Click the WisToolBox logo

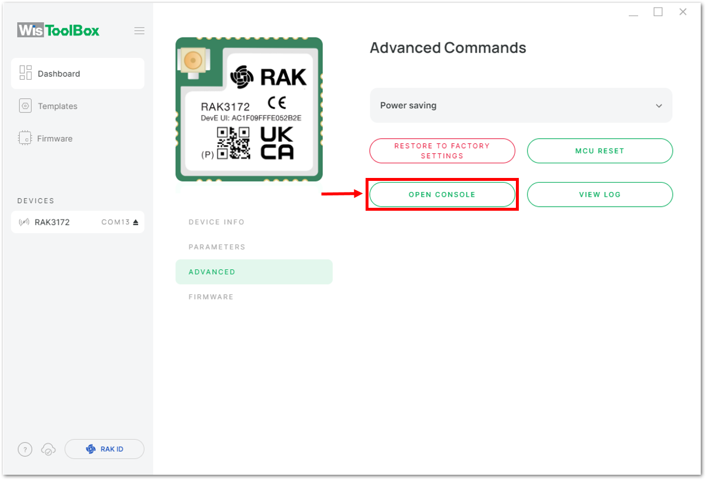pyautogui.click(x=58, y=30)
